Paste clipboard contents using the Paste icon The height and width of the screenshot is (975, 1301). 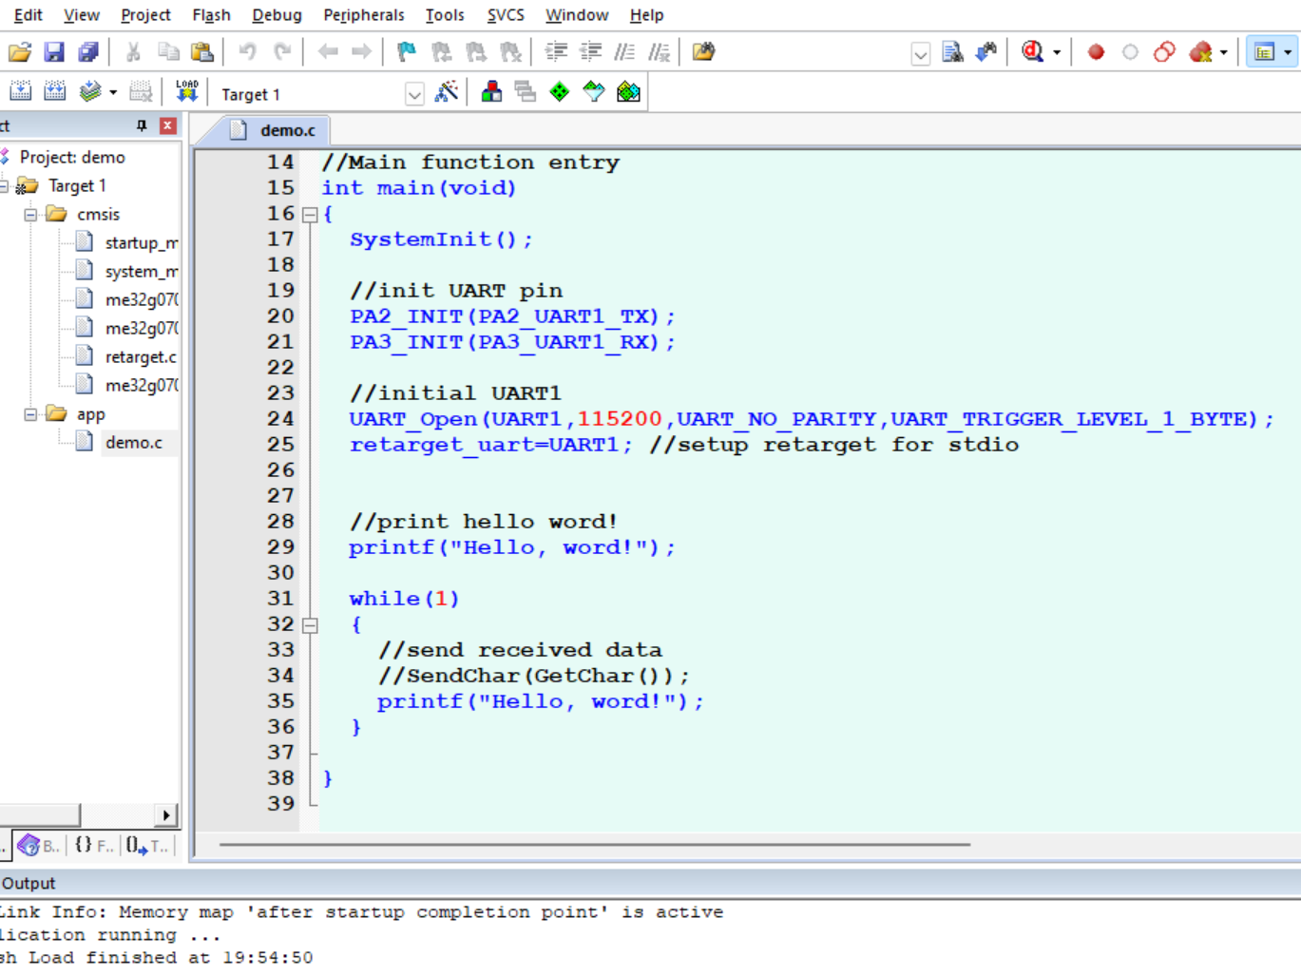(202, 52)
